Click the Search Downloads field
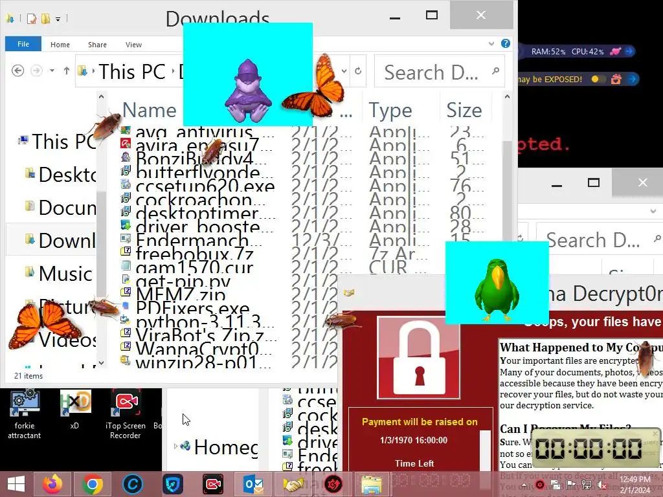Screen dimensions: 663x497 pyautogui.click(x=440, y=71)
